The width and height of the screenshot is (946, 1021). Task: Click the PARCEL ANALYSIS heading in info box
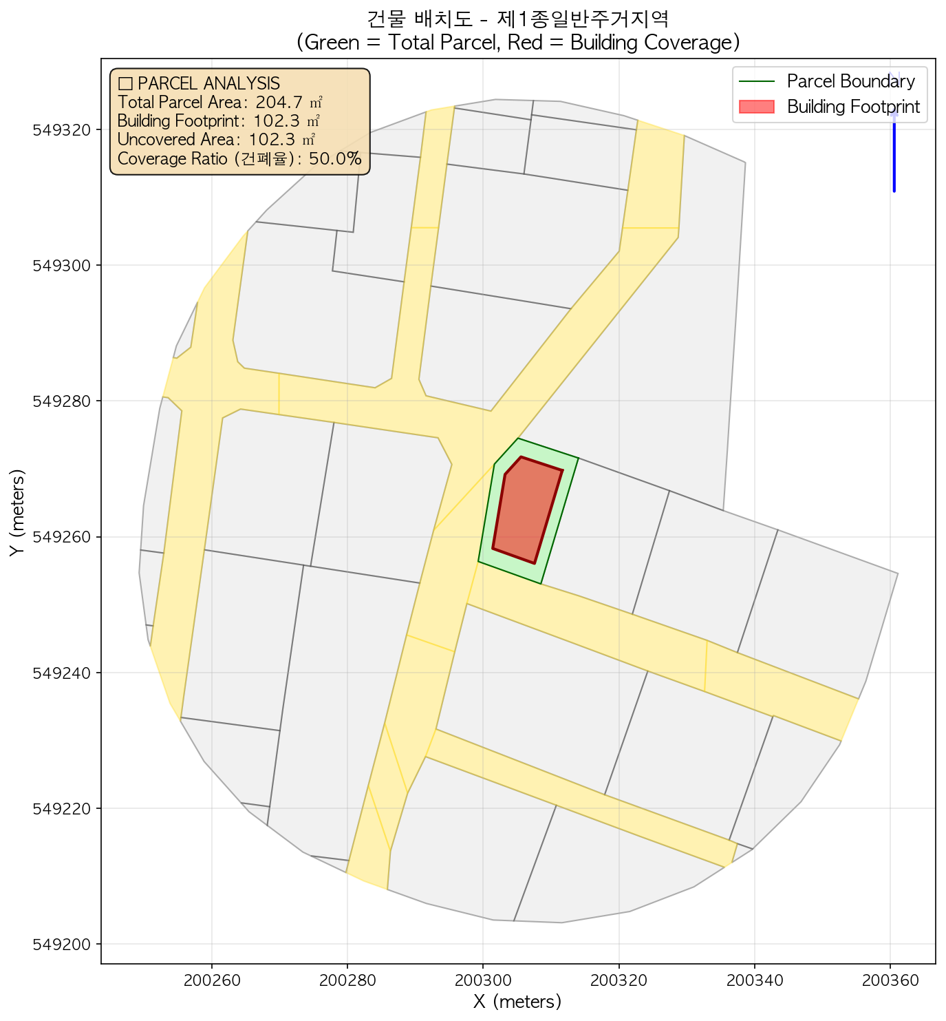coord(200,83)
